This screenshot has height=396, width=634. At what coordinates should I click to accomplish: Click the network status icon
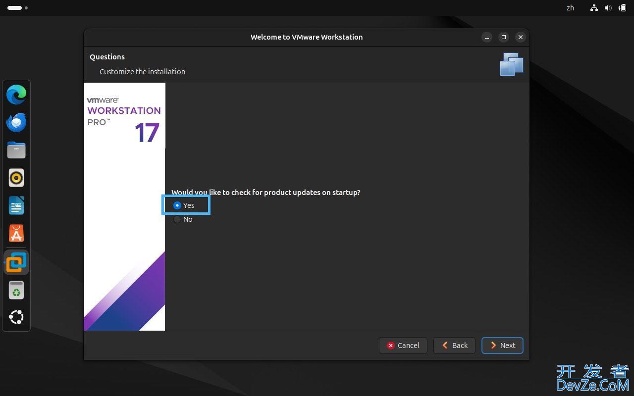coord(594,8)
